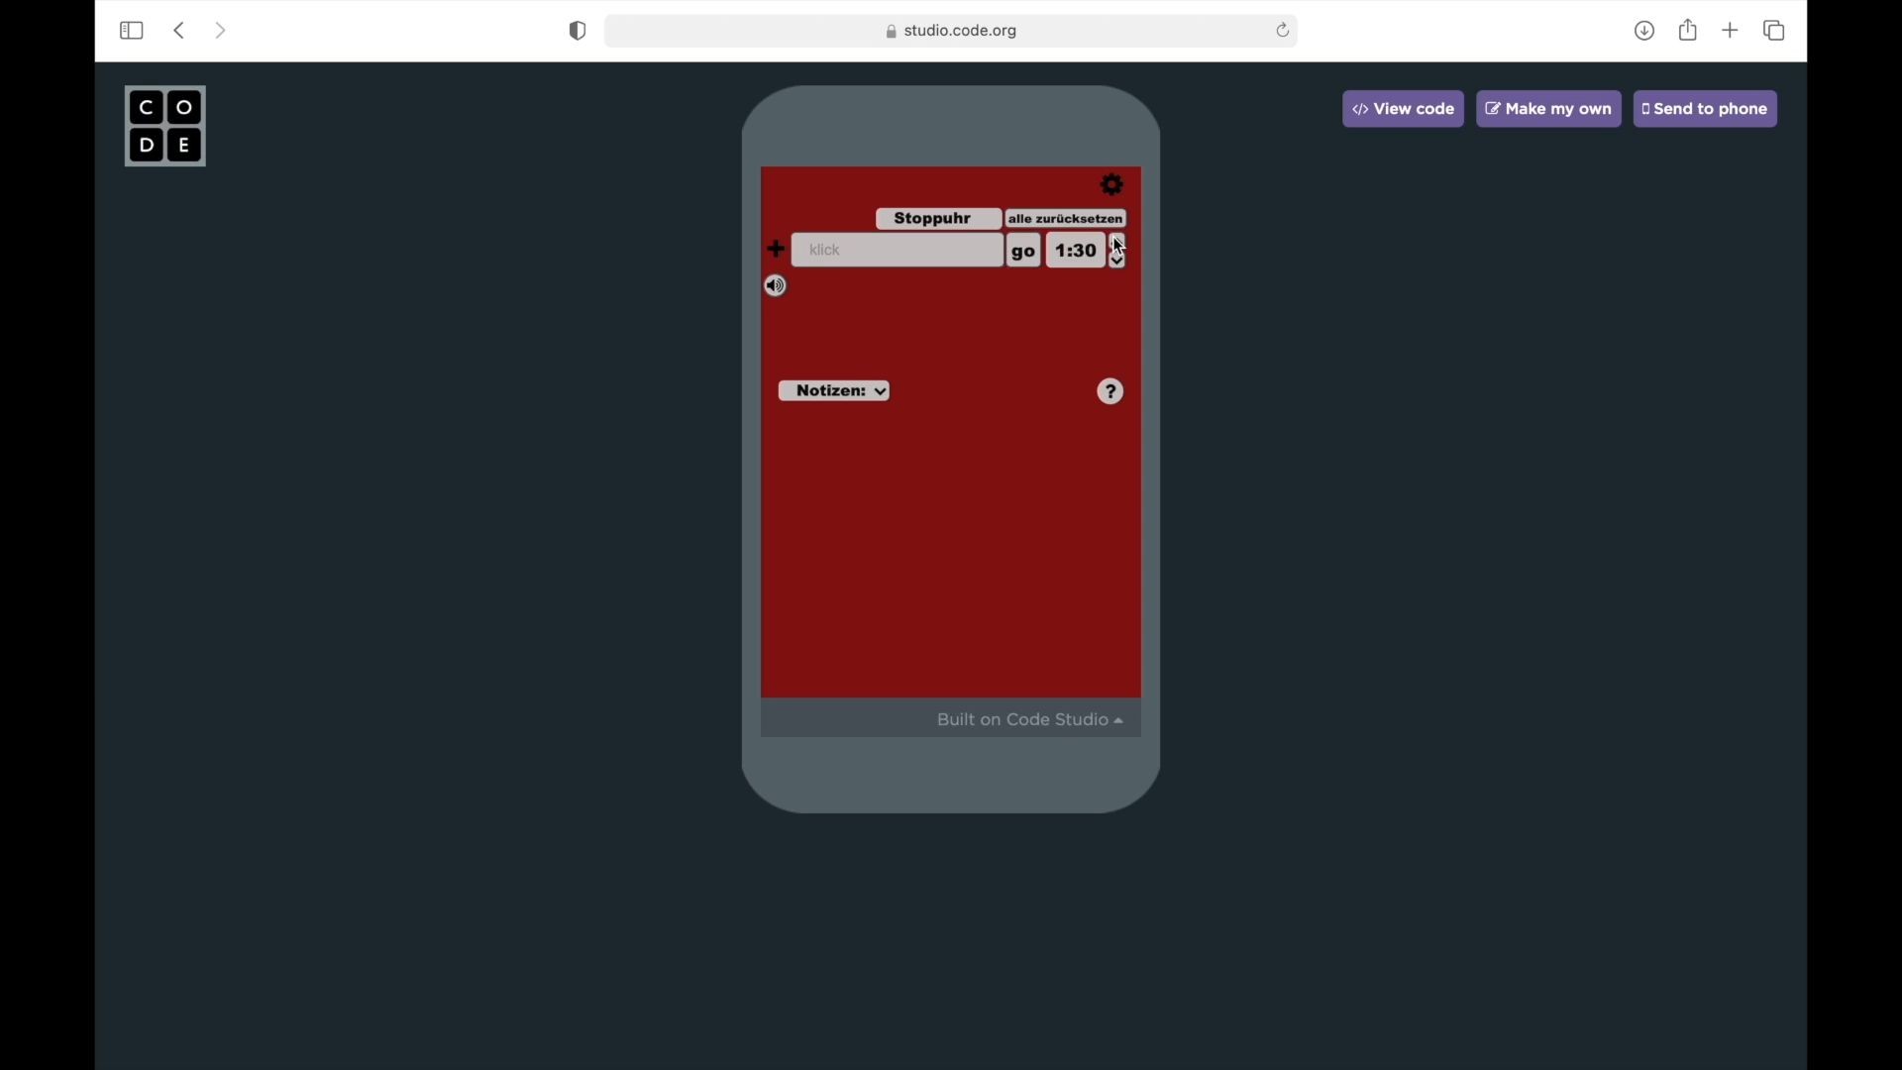Show Safari tab overview

coord(1774,31)
